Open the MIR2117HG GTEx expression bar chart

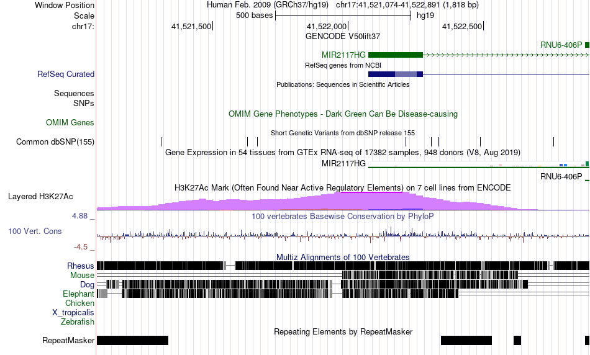click(x=479, y=164)
